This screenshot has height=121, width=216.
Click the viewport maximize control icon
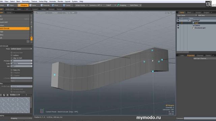click(x=174, y=13)
